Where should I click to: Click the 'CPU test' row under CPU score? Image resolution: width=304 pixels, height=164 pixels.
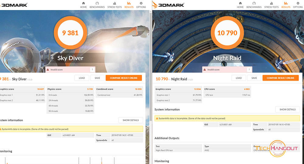point(228,95)
